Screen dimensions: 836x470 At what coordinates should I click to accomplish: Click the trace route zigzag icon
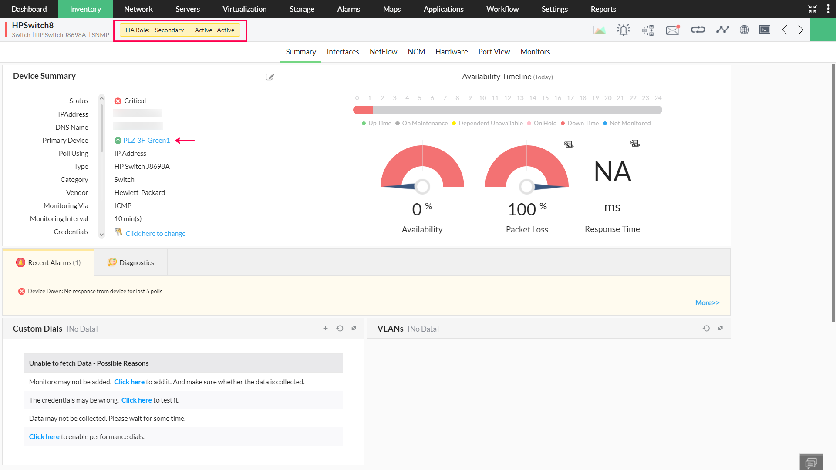(722, 30)
